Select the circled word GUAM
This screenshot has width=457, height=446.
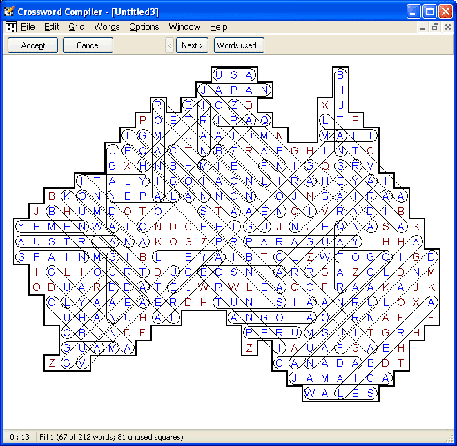tap(90, 347)
